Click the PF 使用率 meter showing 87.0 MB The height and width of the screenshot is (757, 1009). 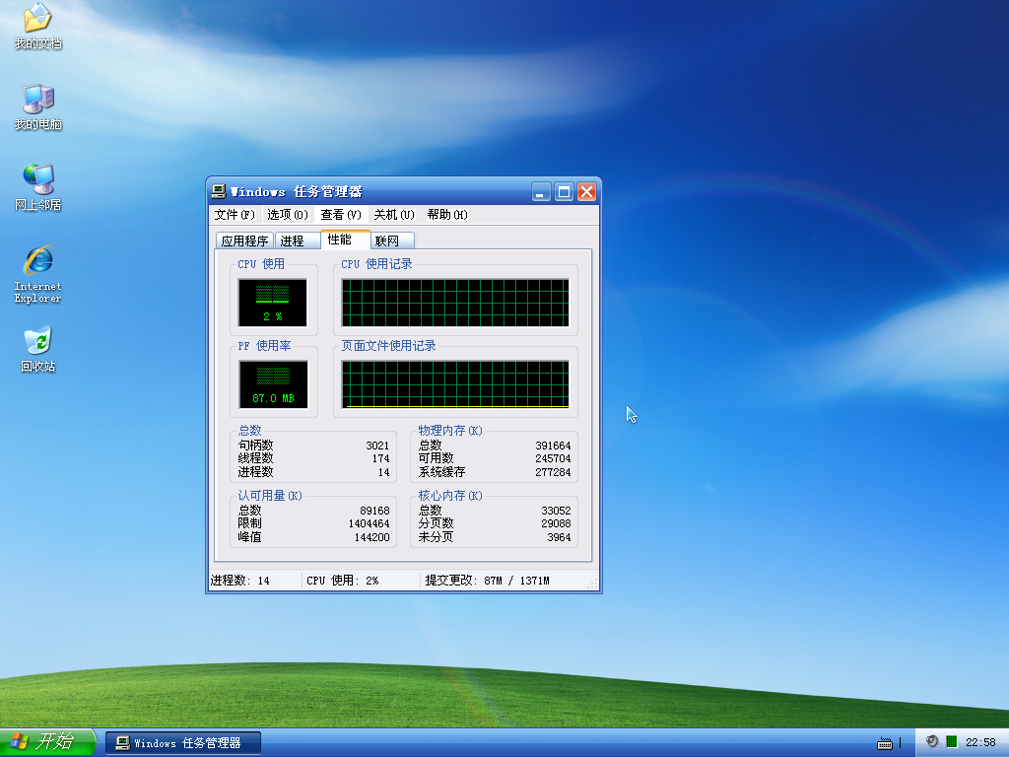[273, 384]
